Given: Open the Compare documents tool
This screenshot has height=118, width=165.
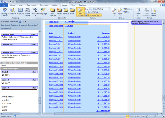Looking at the screenshot, I should (138, 12).
